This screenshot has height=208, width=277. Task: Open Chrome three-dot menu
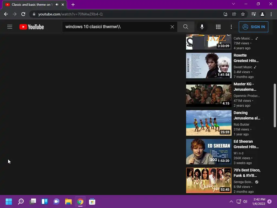[x=271, y=14]
